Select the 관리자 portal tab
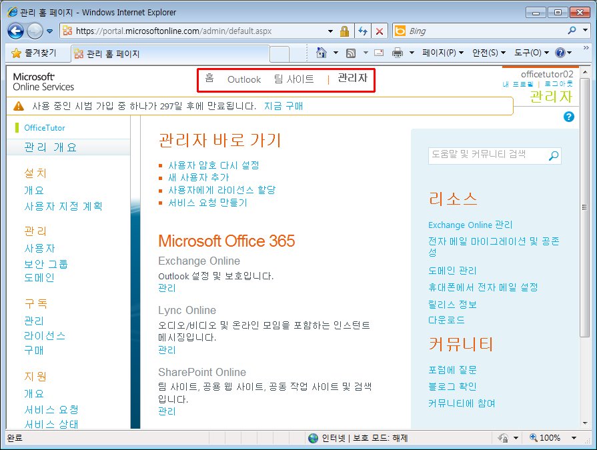597x450 pixels. [x=353, y=79]
